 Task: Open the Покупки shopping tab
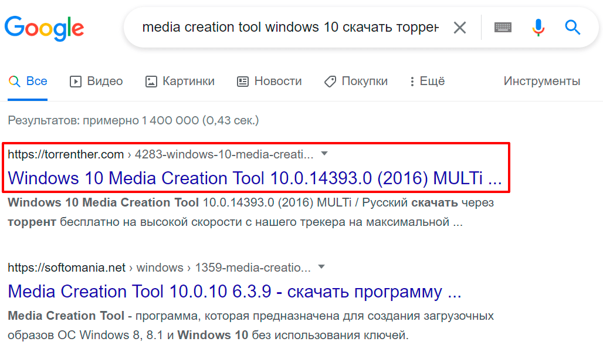click(x=356, y=82)
